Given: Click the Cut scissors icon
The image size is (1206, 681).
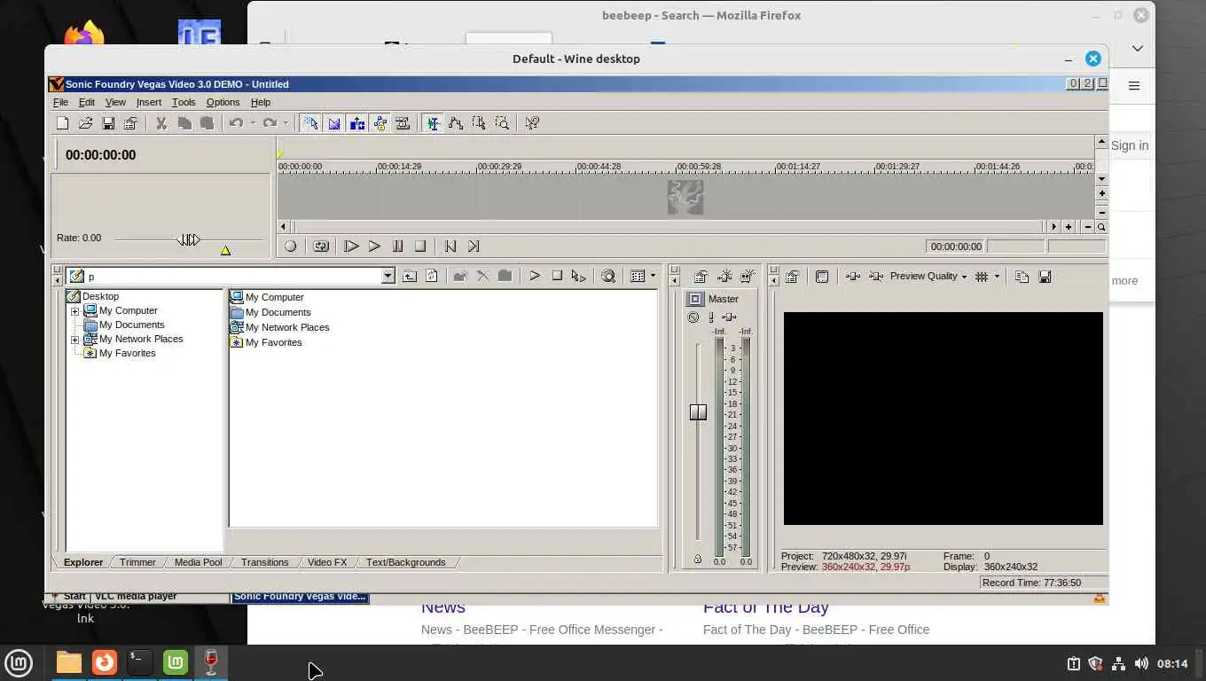Looking at the screenshot, I should (x=161, y=123).
